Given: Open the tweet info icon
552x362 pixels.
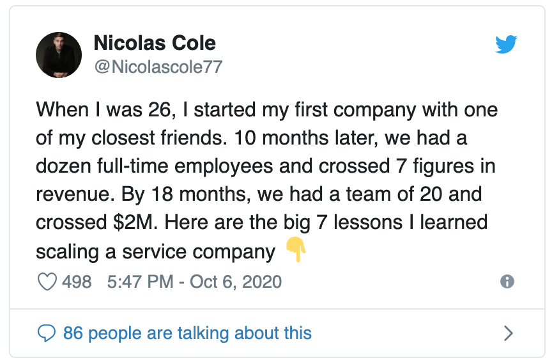Looking at the screenshot, I should point(507,281).
